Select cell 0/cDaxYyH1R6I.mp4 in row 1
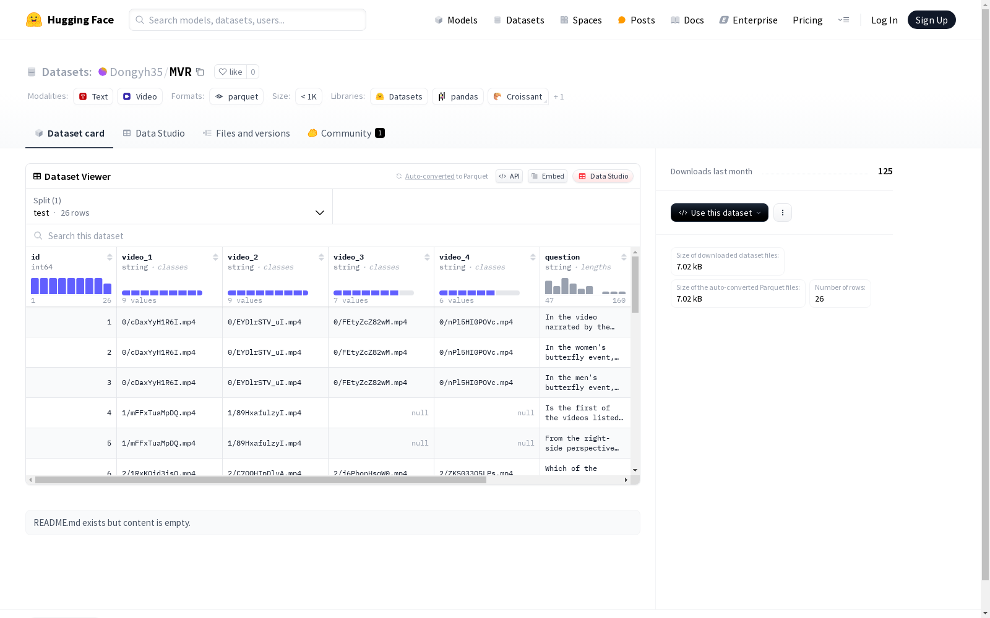The image size is (990, 618). (x=170, y=322)
